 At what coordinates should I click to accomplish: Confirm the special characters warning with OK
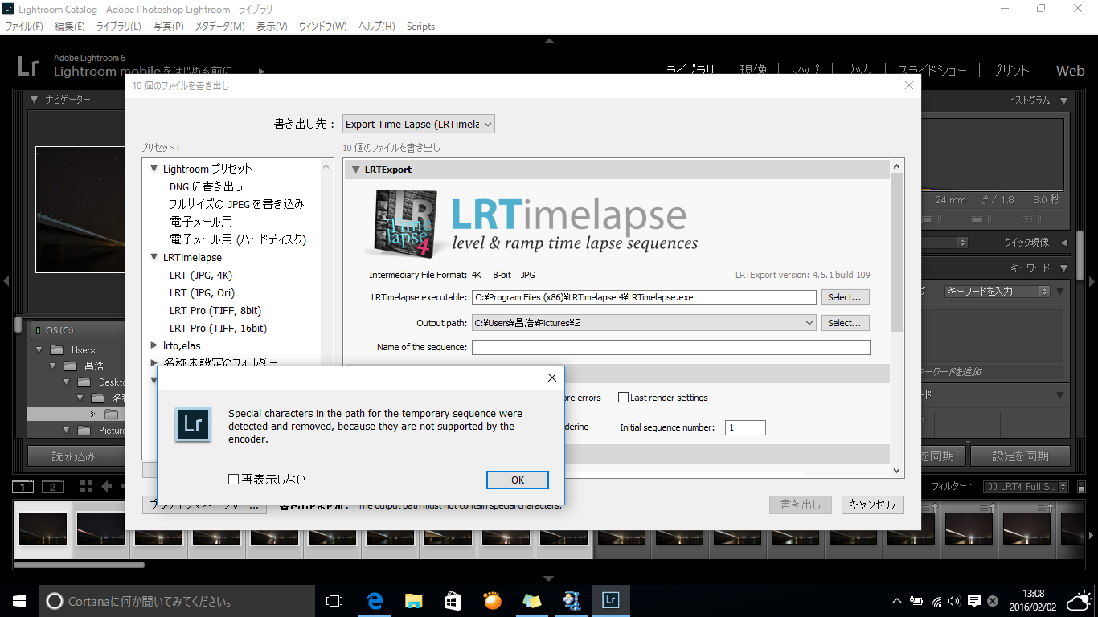[518, 480]
